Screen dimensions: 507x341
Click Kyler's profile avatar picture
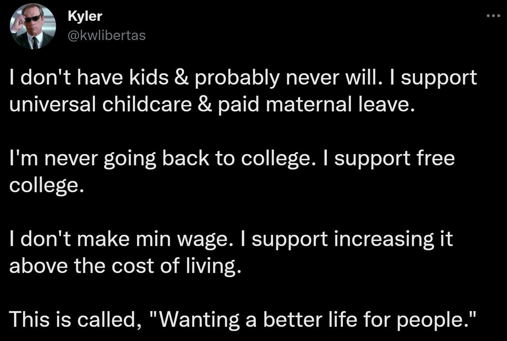[x=33, y=26]
